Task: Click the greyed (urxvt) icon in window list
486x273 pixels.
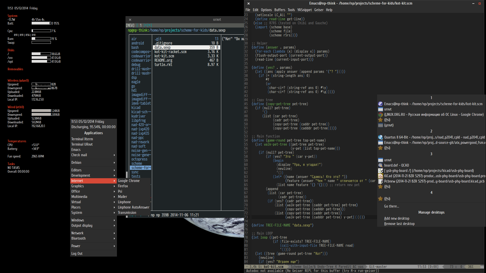Action: (380, 125)
